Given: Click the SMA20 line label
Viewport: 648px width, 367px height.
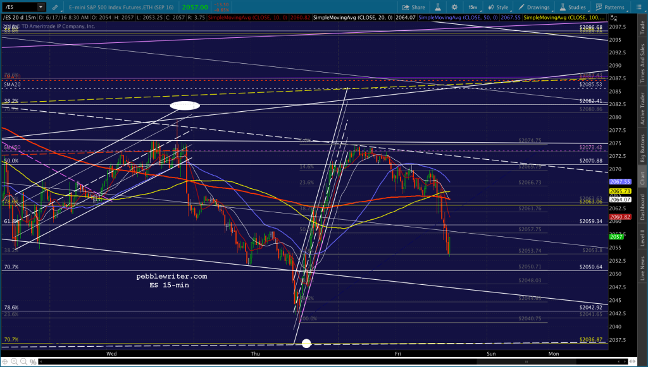Looking at the screenshot, I should 12,85.
